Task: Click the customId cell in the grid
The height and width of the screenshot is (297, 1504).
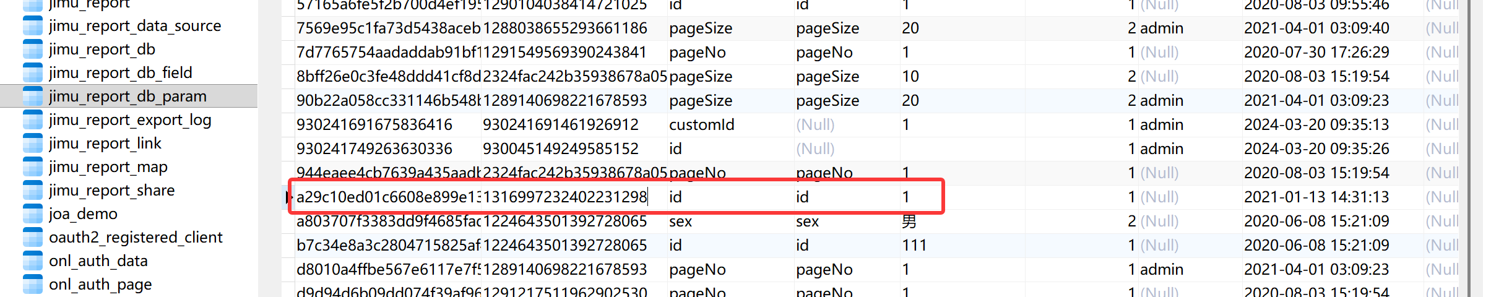Action: tap(701, 125)
